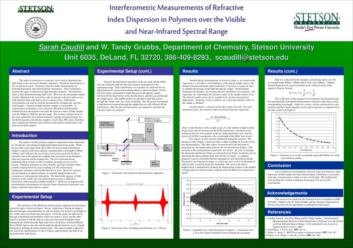Click the 'Monochromator' block in Figure 1
353x248 pixels.
138,138
